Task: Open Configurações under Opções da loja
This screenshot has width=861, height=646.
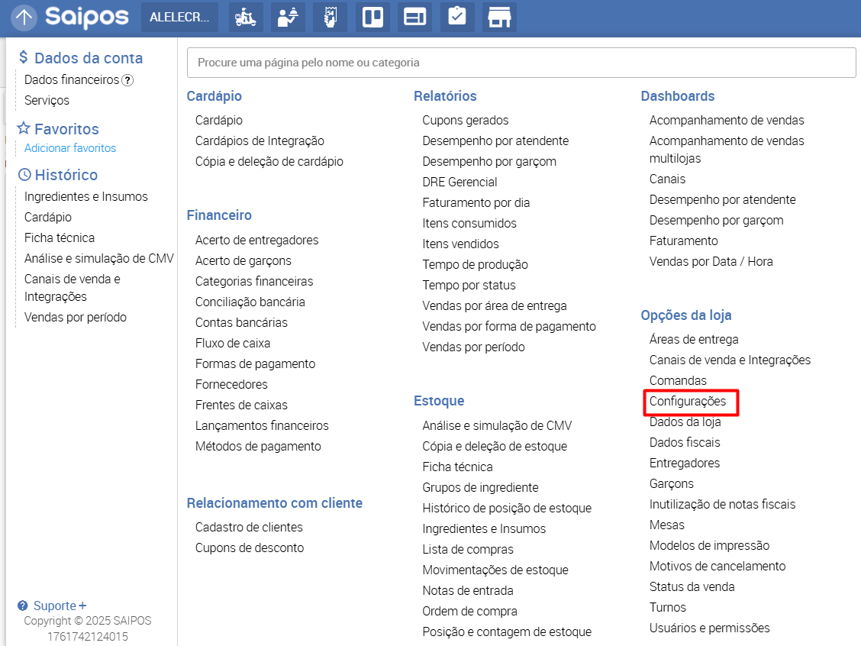Action: coord(687,401)
